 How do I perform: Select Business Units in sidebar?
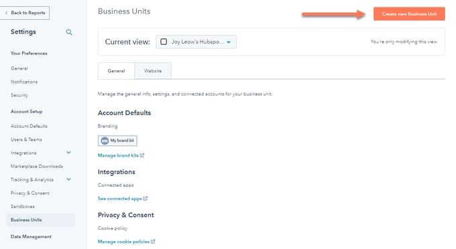click(41, 220)
